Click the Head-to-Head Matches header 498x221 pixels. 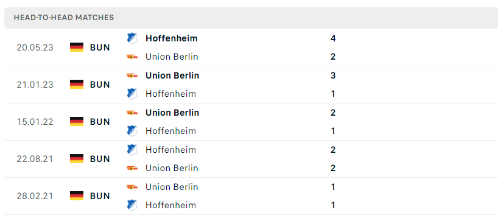pyautogui.click(x=64, y=18)
